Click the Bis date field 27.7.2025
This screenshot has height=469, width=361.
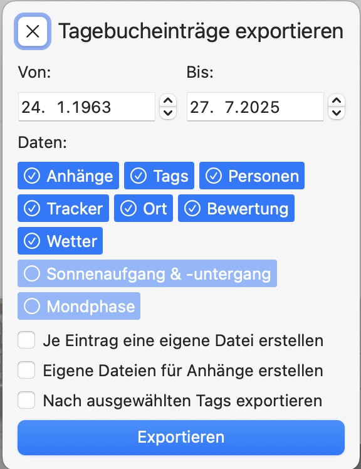(255, 107)
